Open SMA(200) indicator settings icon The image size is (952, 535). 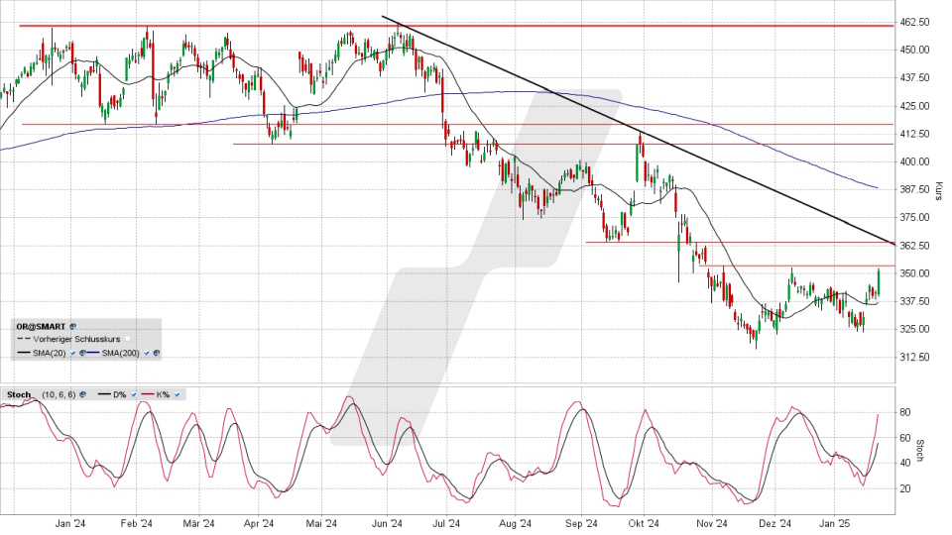[x=157, y=353]
